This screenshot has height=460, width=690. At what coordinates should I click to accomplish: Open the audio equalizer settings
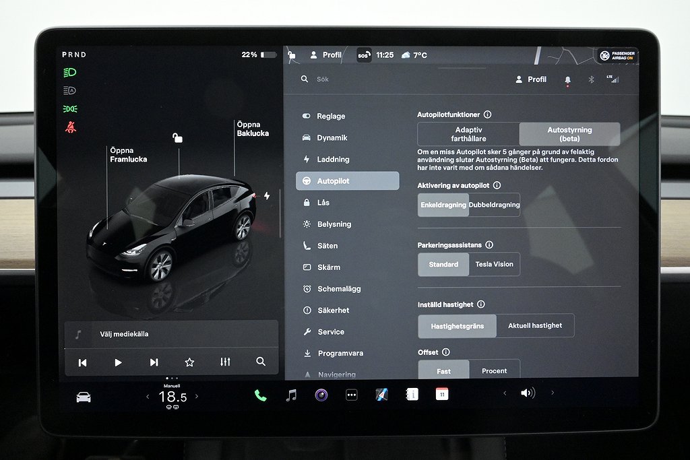(x=225, y=362)
